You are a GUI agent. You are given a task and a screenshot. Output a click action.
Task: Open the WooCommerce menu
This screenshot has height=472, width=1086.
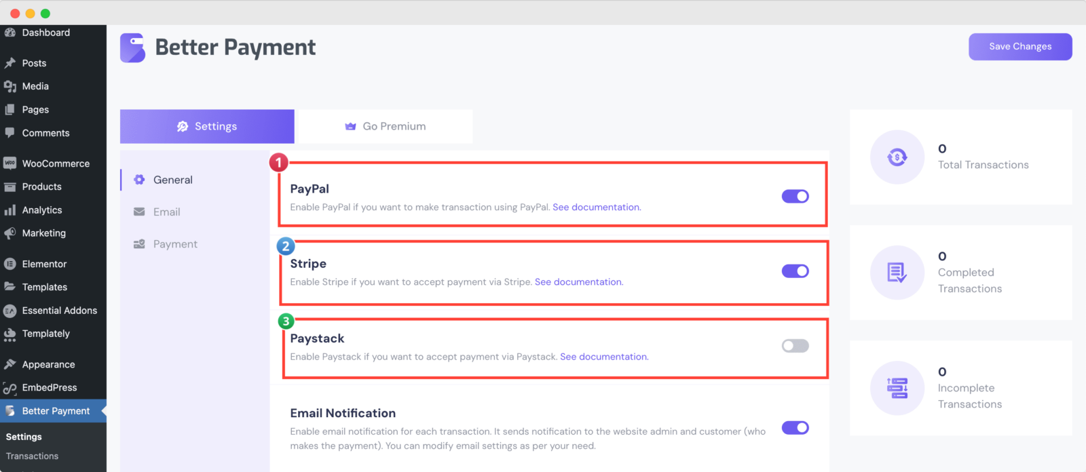click(x=53, y=163)
